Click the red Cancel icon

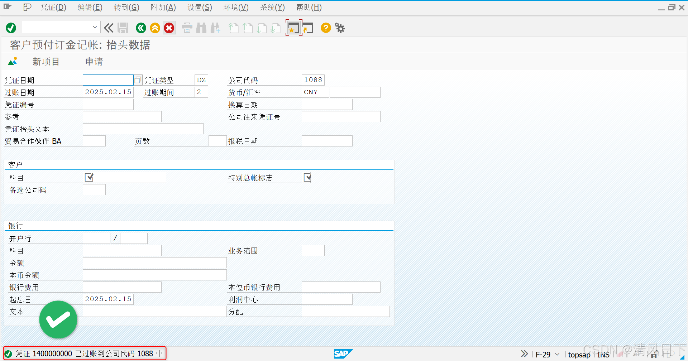169,28
